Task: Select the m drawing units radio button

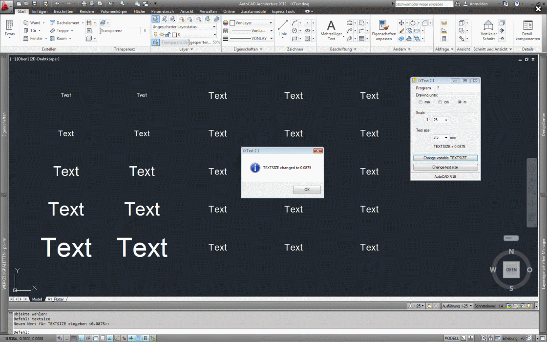Action: click(x=460, y=102)
